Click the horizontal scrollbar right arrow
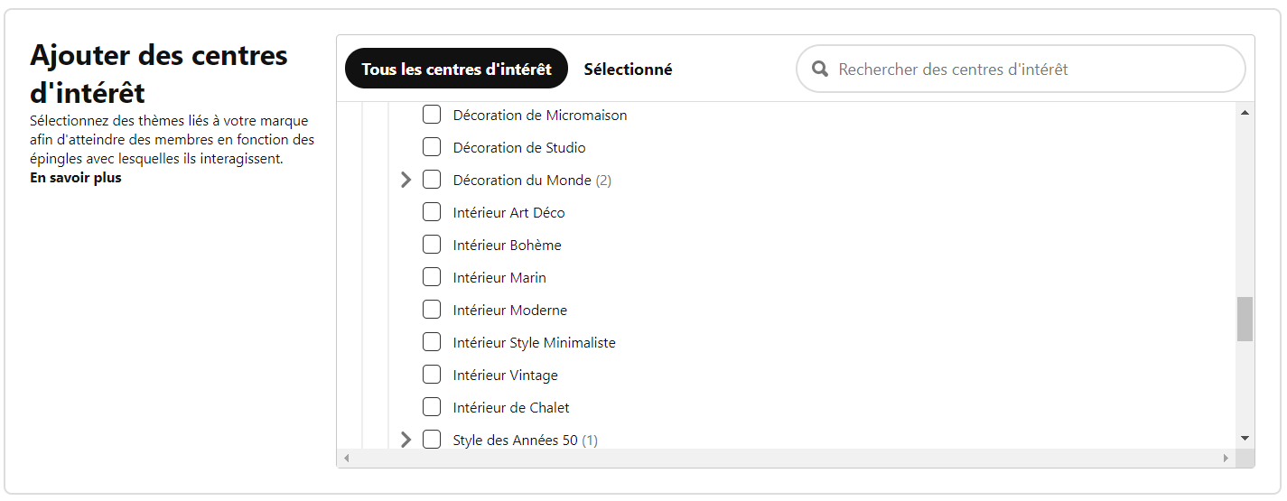 [1226, 459]
